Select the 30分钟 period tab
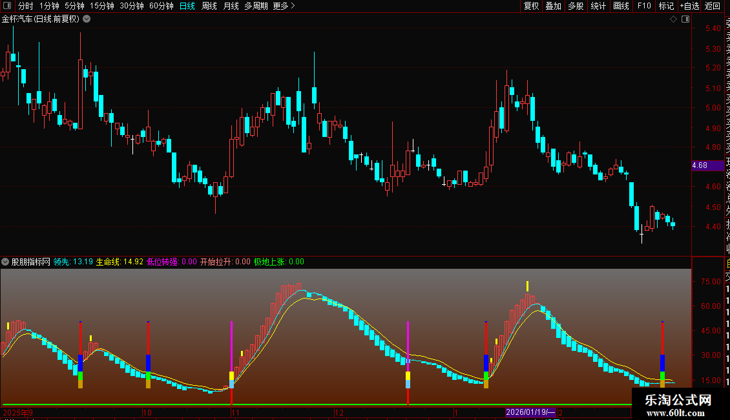 pos(132,6)
